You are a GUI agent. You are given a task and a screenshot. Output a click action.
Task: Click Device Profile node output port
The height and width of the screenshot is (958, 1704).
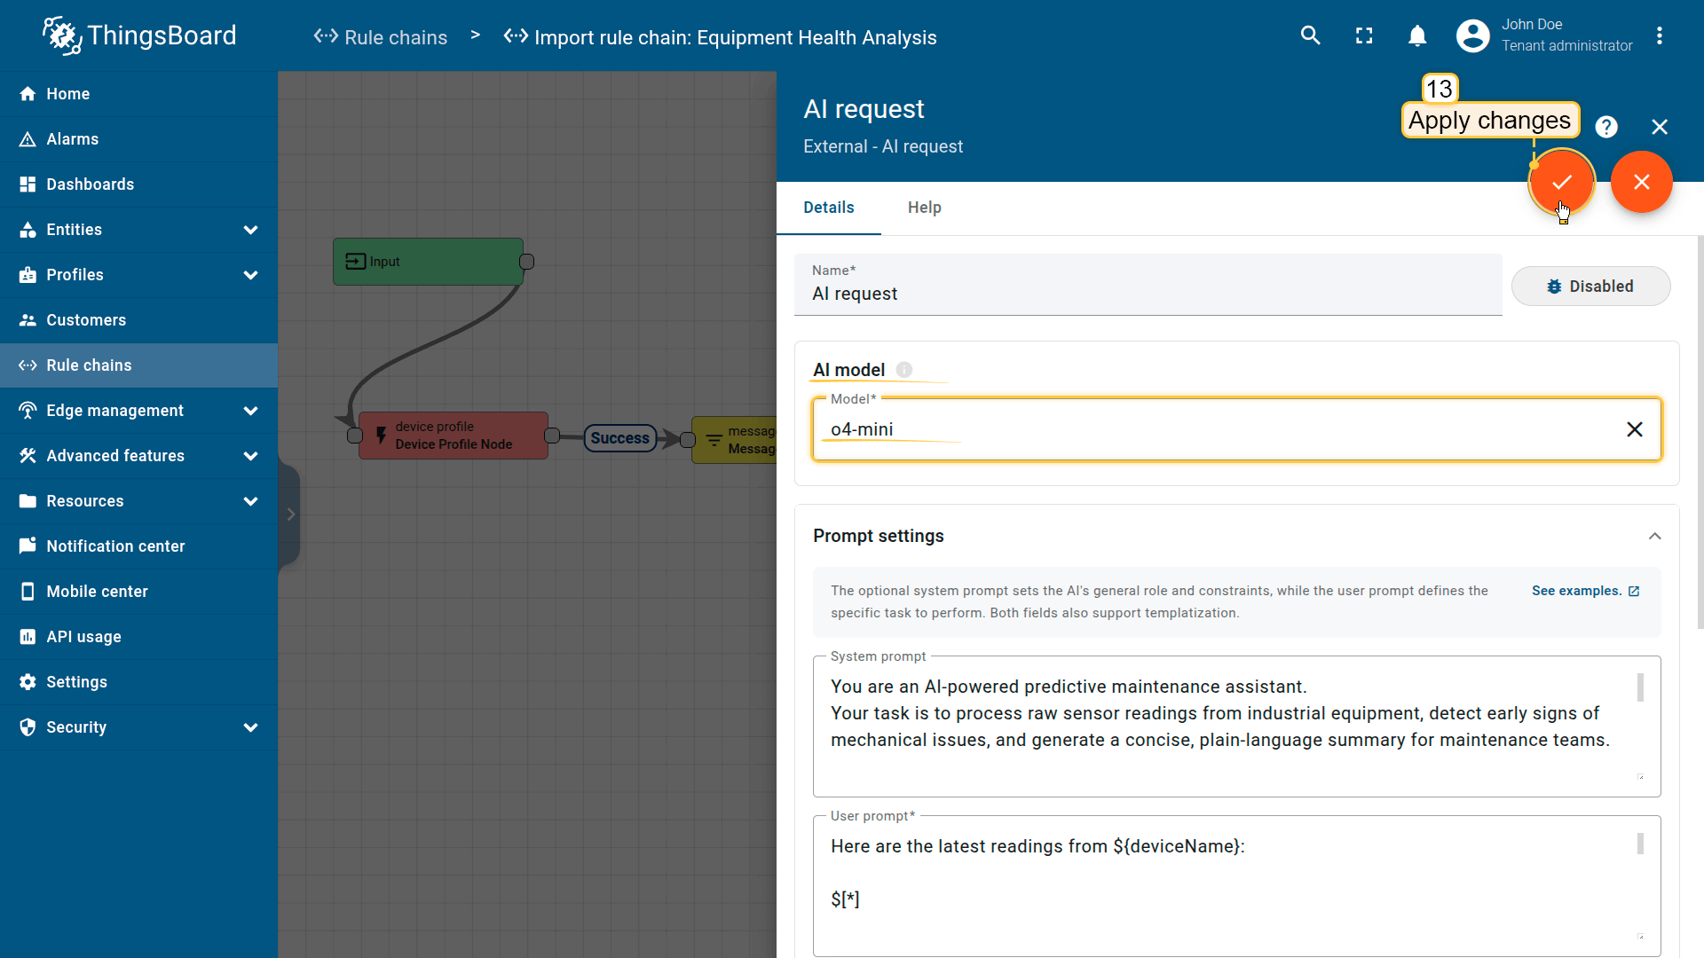click(552, 436)
